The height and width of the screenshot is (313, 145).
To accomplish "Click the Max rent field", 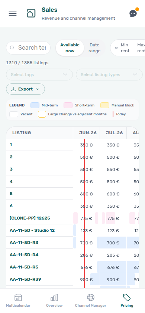I will pos(141,48).
